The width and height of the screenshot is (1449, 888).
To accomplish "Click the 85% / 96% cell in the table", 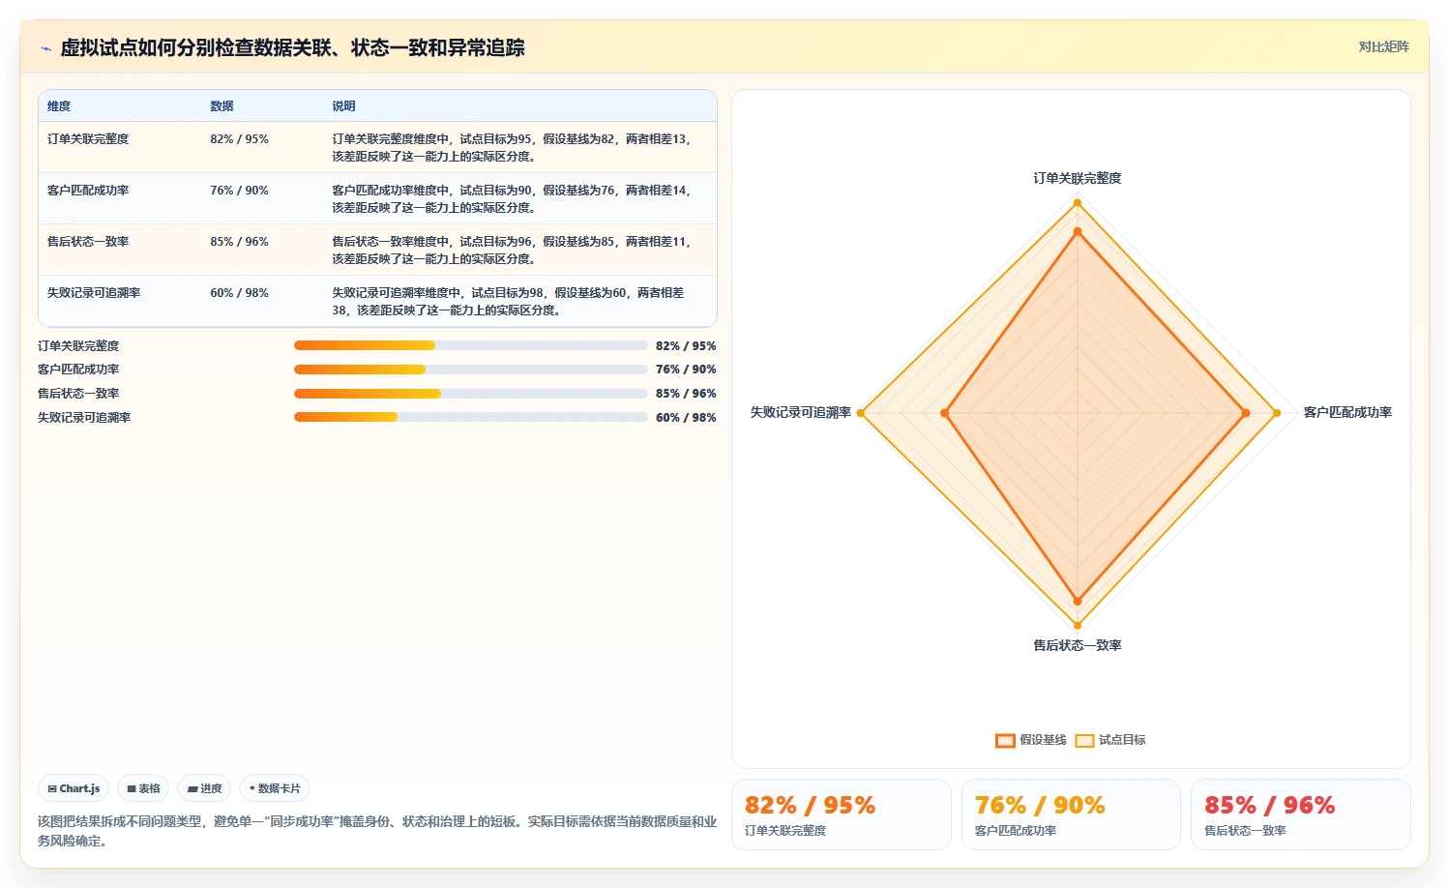I will pos(239,242).
